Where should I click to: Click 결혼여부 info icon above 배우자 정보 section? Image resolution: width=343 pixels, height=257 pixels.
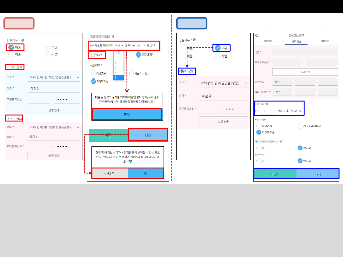[x=194, y=40]
